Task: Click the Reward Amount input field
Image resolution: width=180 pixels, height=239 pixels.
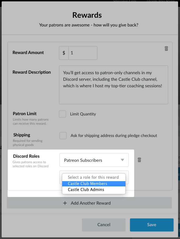Action: pyautogui.click(x=83, y=53)
